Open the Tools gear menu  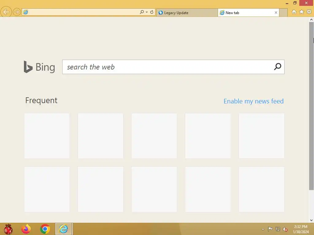click(x=309, y=12)
